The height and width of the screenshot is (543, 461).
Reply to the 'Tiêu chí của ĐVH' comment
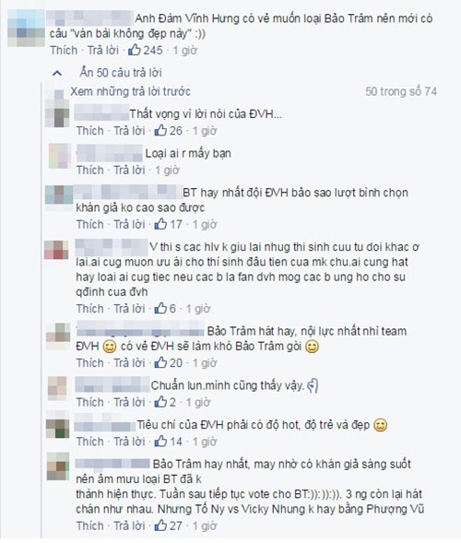(129, 442)
